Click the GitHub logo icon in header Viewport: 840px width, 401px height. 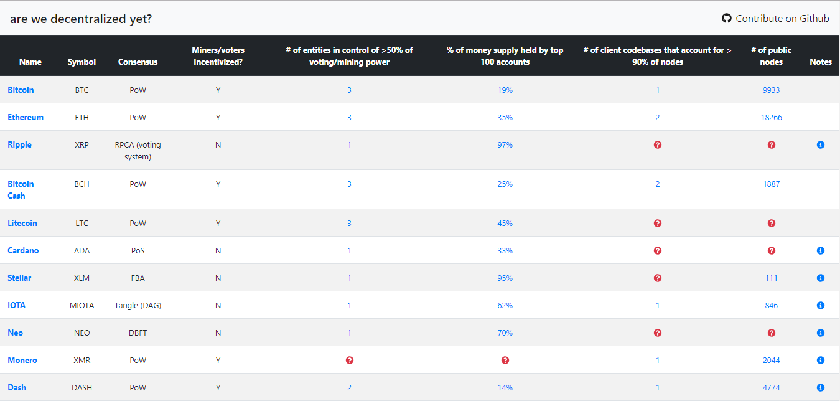click(726, 18)
